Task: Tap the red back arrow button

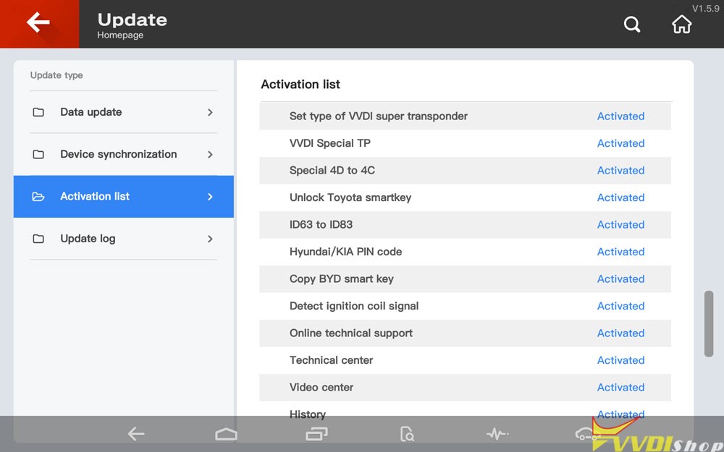Action: pyautogui.click(x=39, y=24)
